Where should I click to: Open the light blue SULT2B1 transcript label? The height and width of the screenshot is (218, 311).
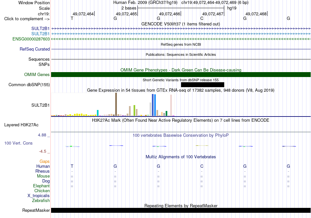pyautogui.click(x=41, y=34)
